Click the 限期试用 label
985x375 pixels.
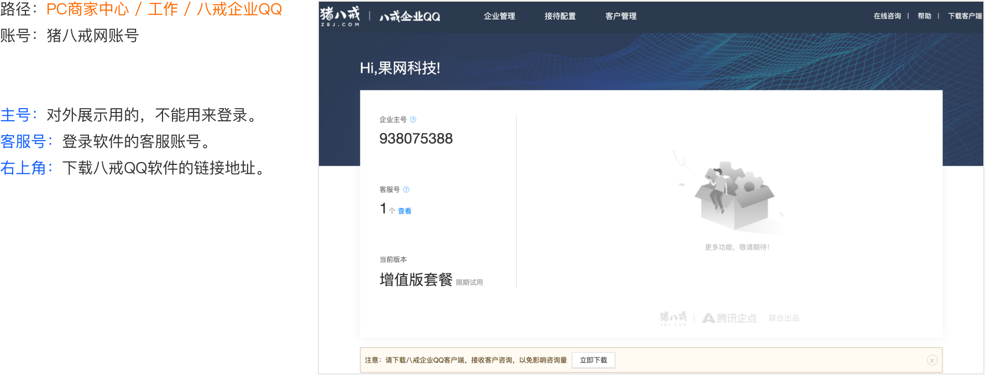click(x=469, y=282)
